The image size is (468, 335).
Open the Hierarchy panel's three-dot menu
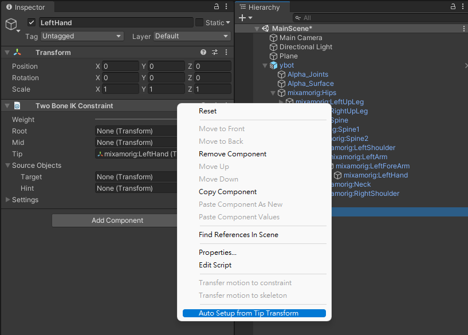(463, 6)
